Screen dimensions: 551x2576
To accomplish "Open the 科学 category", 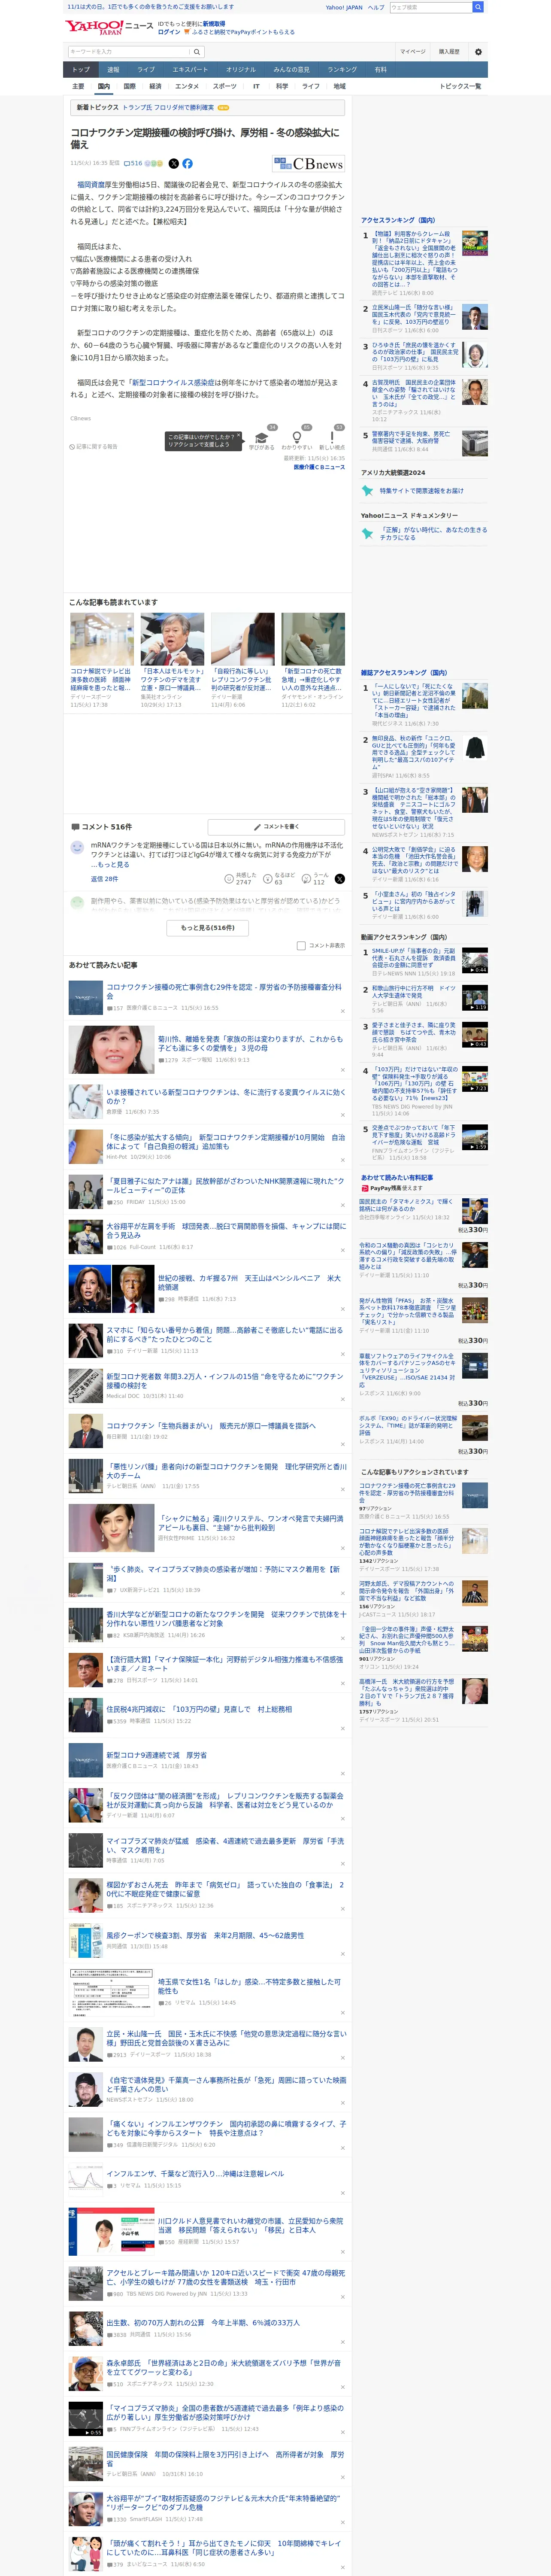I will pyautogui.click(x=282, y=86).
